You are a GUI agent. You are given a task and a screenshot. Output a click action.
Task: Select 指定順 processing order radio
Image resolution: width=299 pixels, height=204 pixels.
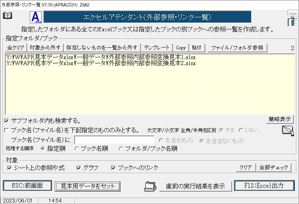pyautogui.click(x=43, y=149)
